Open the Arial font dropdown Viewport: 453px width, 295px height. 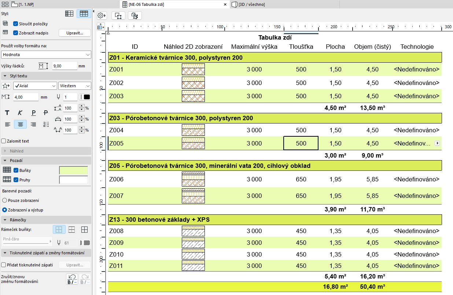click(35, 86)
